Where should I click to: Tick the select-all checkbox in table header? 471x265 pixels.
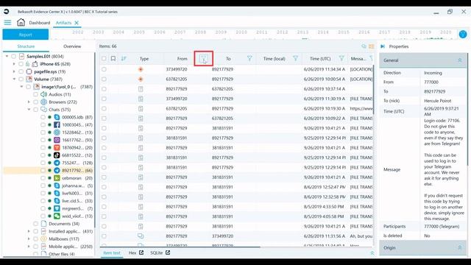coord(104,59)
